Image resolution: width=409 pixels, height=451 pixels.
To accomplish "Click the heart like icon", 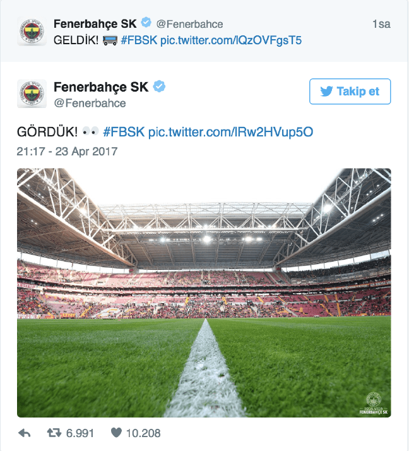I will click(116, 433).
